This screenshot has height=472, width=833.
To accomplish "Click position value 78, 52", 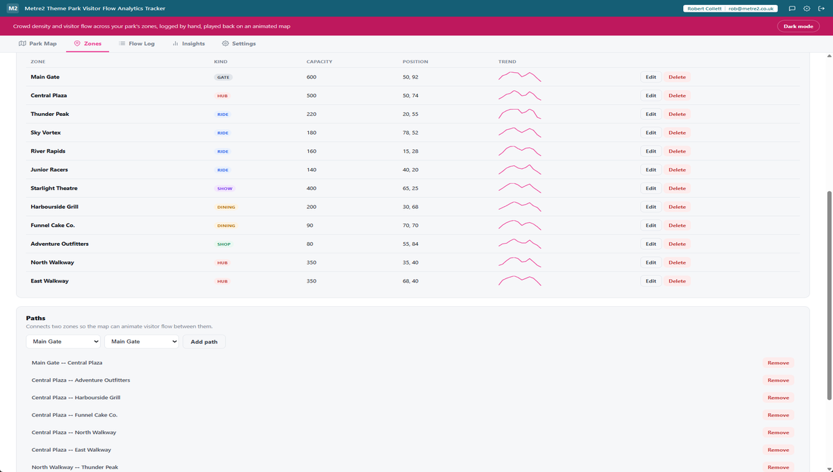I will coord(410,133).
